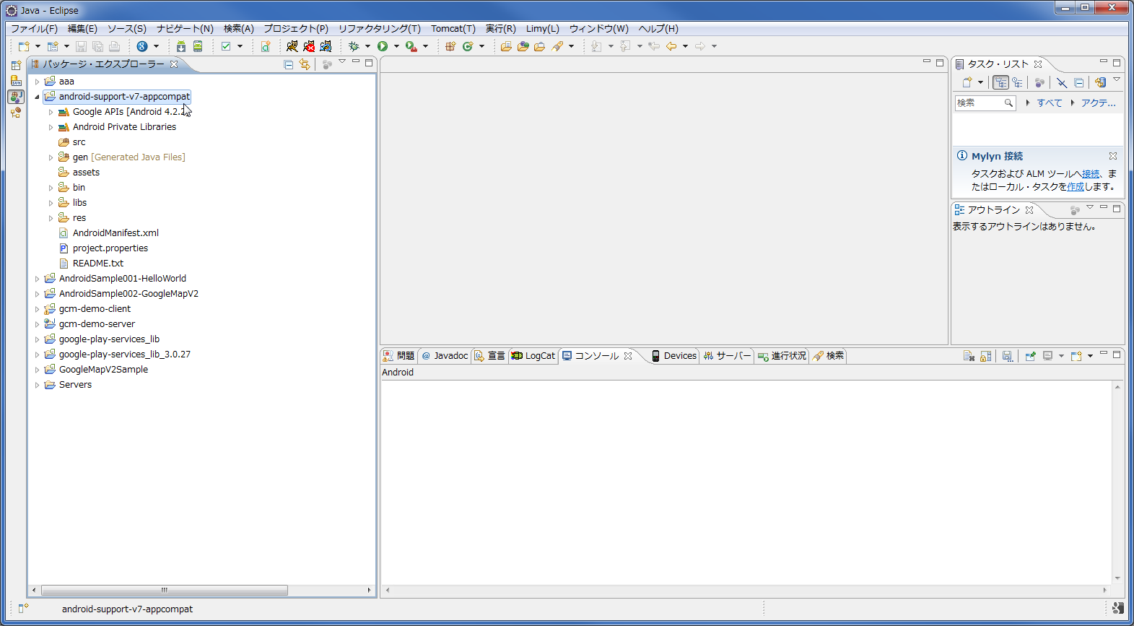Close the Mylyn 接続 notification
The height and width of the screenshot is (626, 1134).
click(1113, 156)
